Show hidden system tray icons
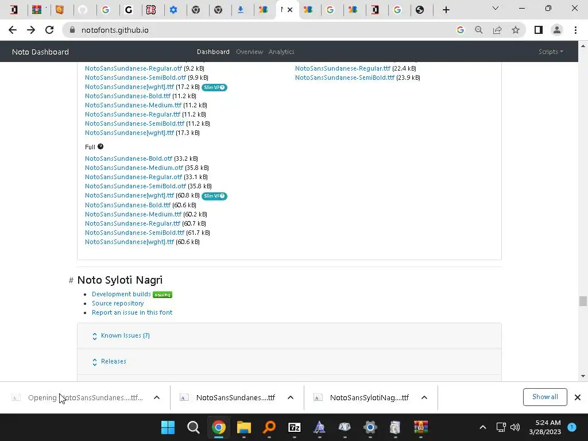588x441 pixels. coord(482,427)
